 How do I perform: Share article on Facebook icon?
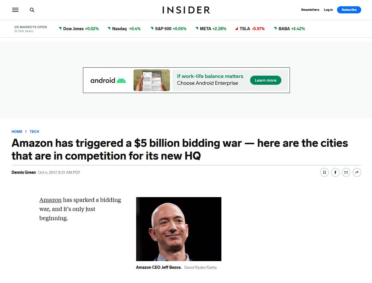335,172
